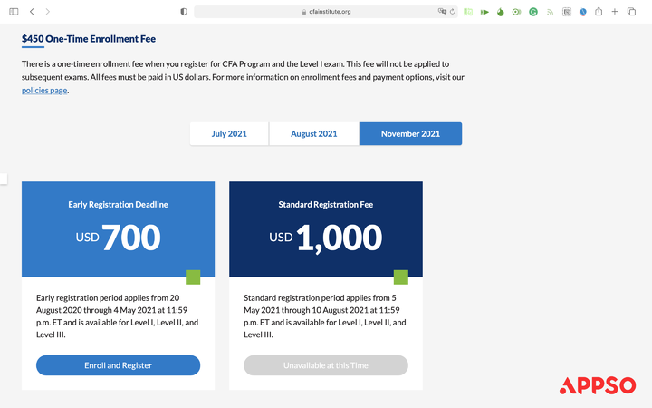This screenshot has height=408, width=652.
Task: Click the forward navigation arrow
Action: (48, 12)
